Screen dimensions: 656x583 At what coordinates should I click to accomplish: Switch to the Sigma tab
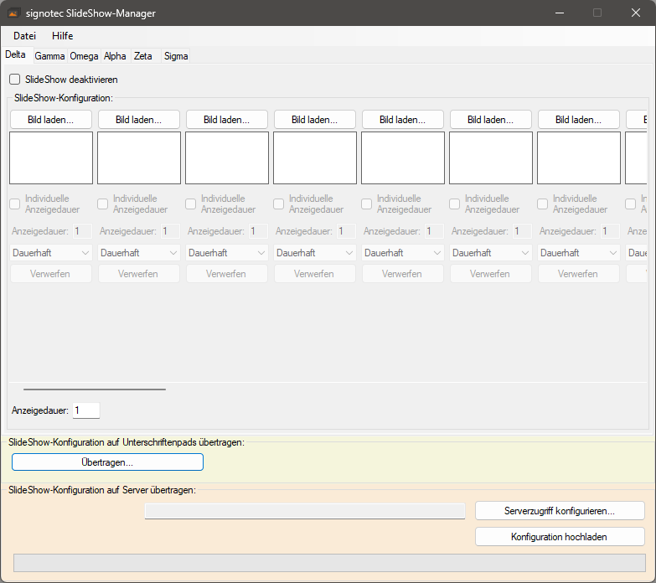click(x=176, y=56)
